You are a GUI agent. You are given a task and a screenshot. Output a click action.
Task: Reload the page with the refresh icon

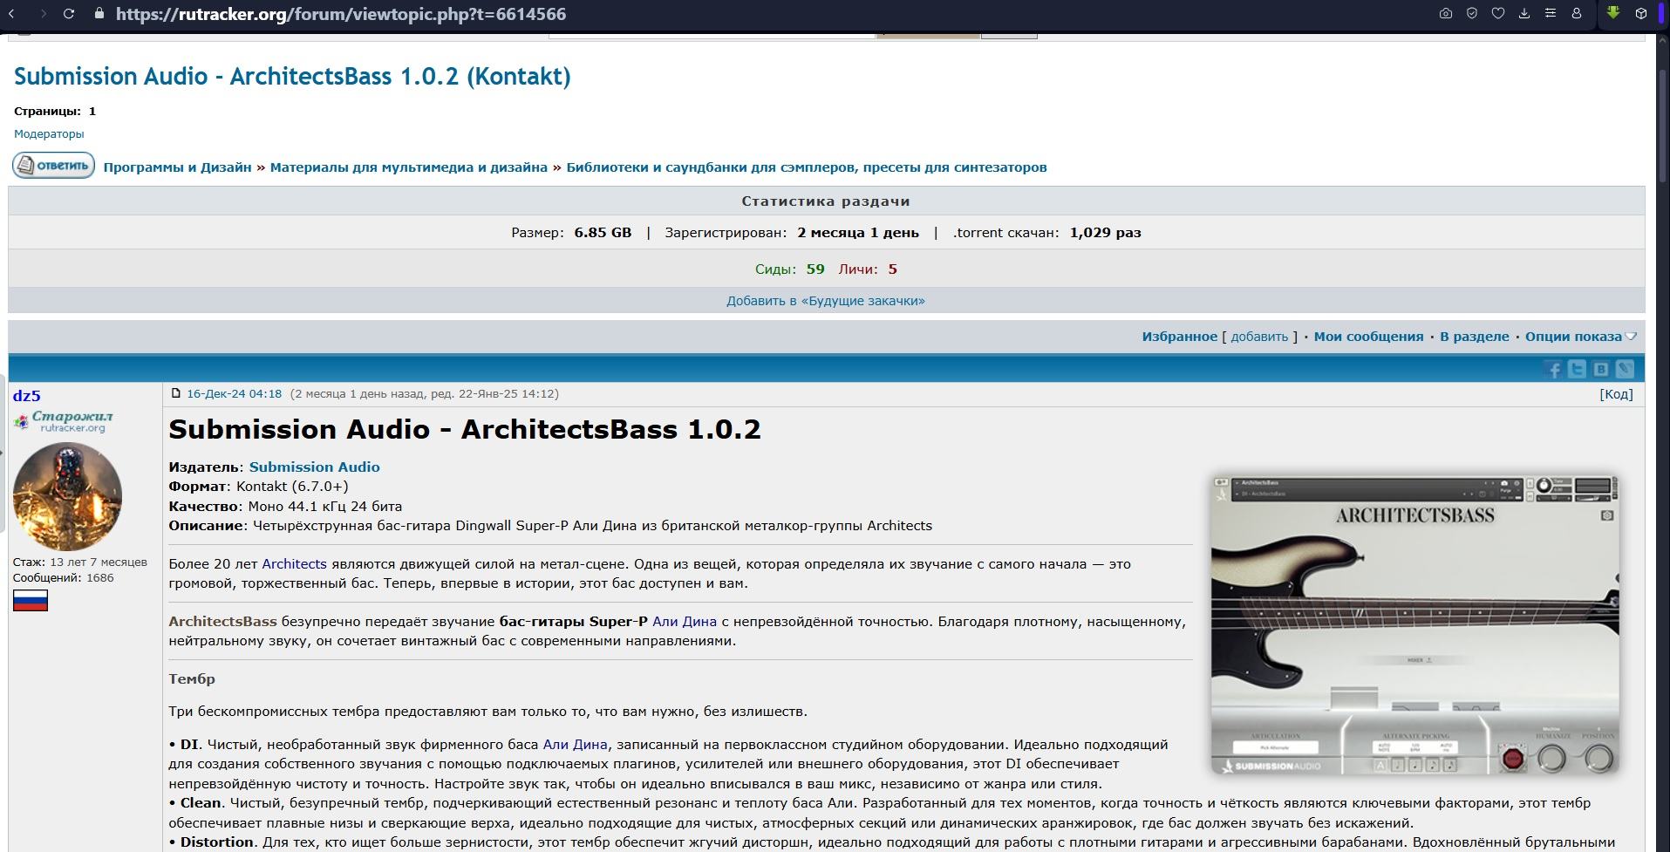(70, 14)
